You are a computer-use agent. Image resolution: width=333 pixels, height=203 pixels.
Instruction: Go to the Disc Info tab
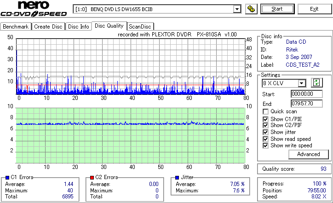(x=78, y=27)
